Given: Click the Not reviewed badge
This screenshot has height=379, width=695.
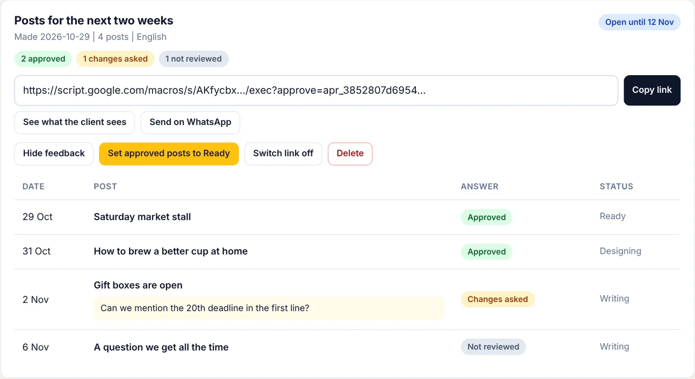Looking at the screenshot, I should coord(493,347).
